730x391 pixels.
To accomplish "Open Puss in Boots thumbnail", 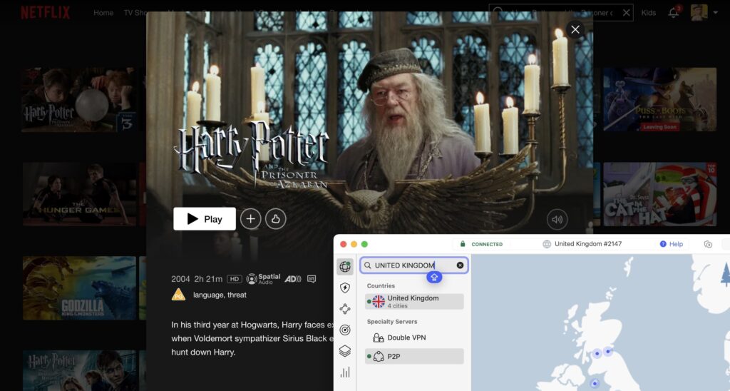I will point(659,99).
